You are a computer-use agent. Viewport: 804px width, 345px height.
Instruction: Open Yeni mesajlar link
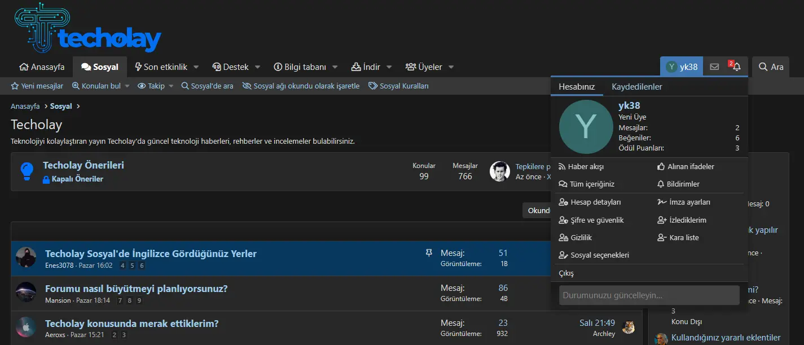tap(37, 86)
